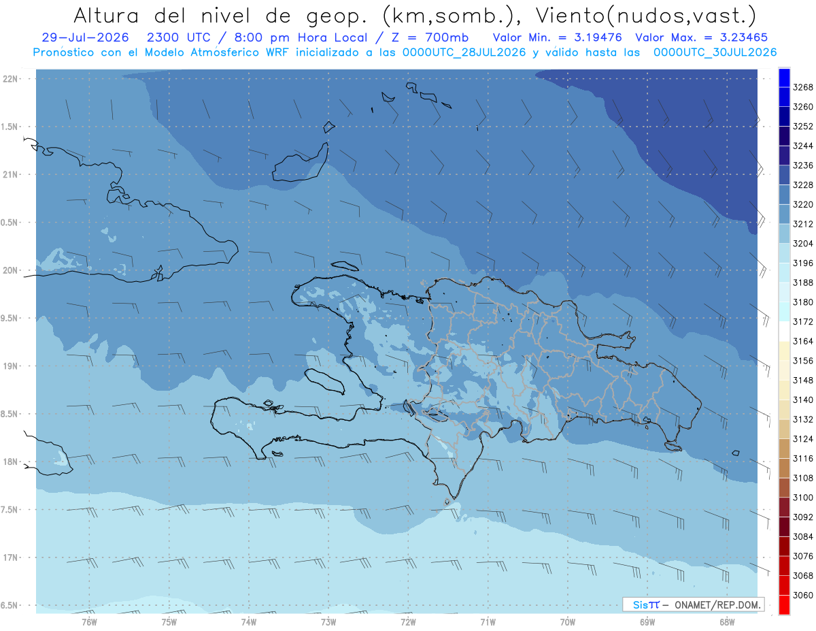Click the '71W' longitude label
The width and height of the screenshot is (816, 631).
pos(488,621)
